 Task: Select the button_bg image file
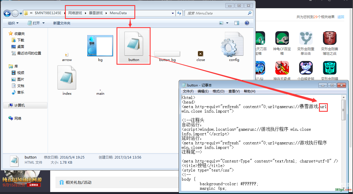(x=167, y=54)
